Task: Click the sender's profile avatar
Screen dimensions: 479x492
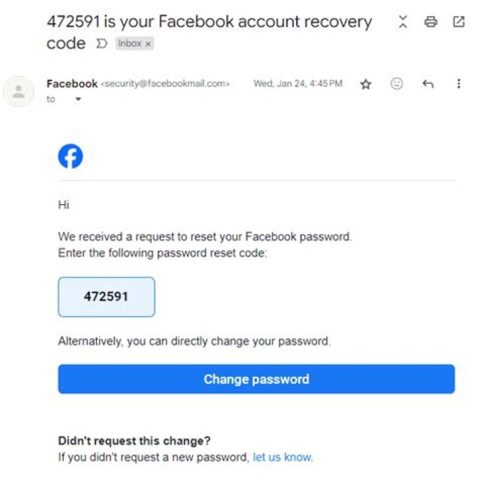Action: 19,91
